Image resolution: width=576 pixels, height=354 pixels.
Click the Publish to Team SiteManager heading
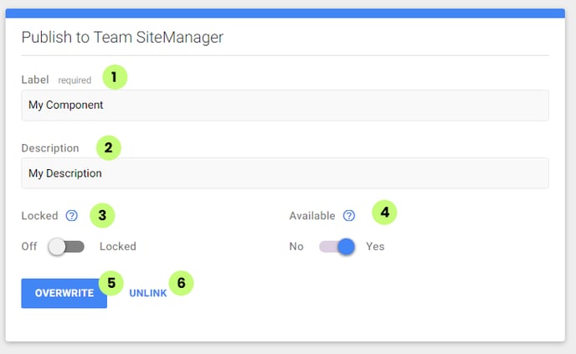point(122,37)
